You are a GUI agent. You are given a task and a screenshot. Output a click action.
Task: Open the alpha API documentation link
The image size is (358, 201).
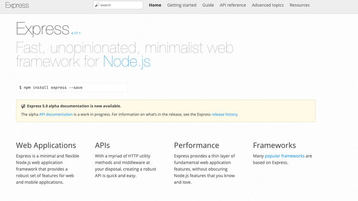(x=56, y=114)
